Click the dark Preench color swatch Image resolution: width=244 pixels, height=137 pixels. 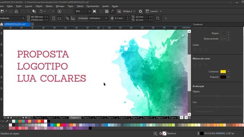(x=223, y=77)
